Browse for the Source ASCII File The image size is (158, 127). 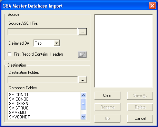(82, 32)
